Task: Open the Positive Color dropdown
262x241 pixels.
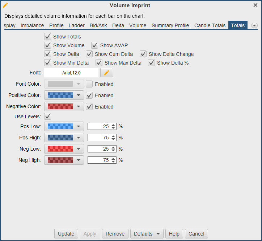Action: [79, 95]
